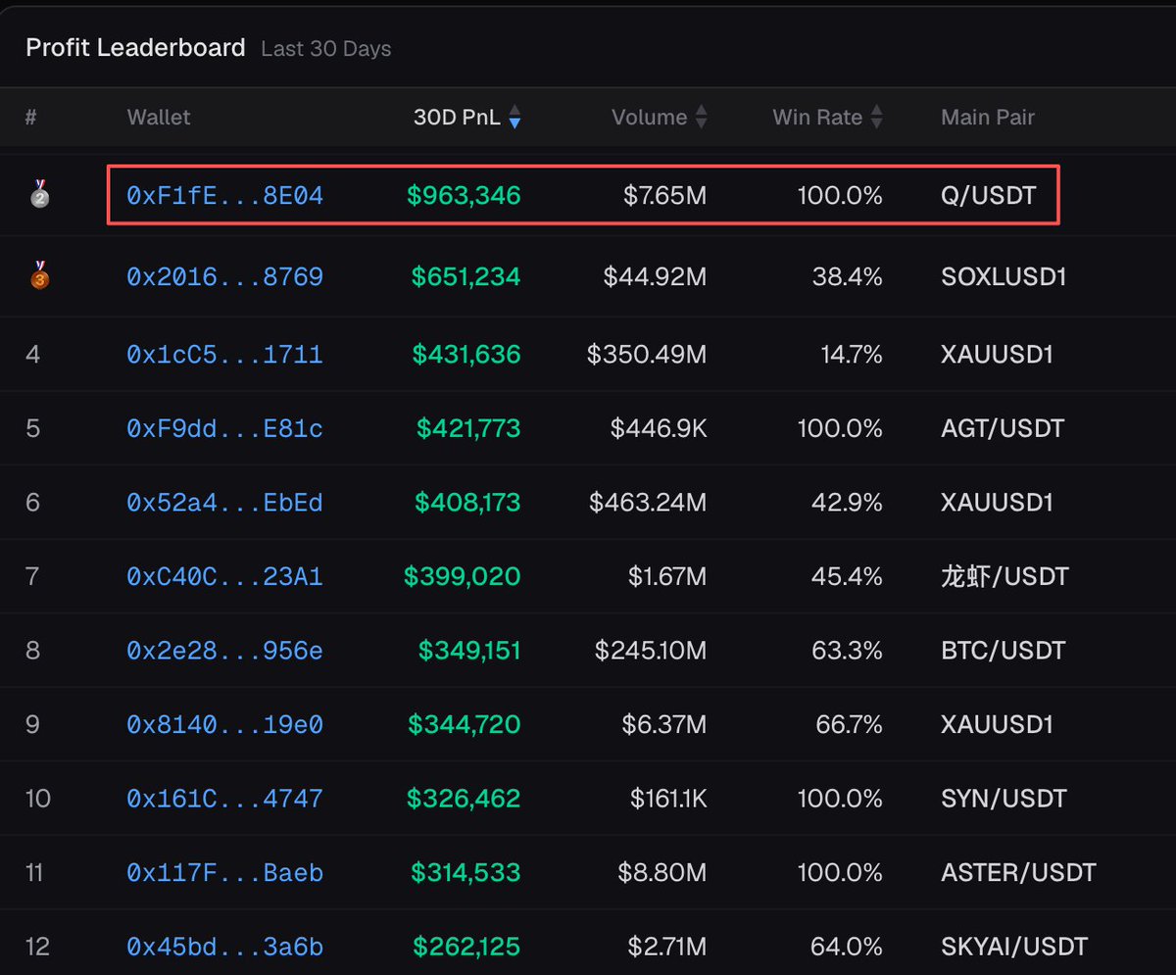Click the ASTER/USDT main pair

coord(1018,872)
